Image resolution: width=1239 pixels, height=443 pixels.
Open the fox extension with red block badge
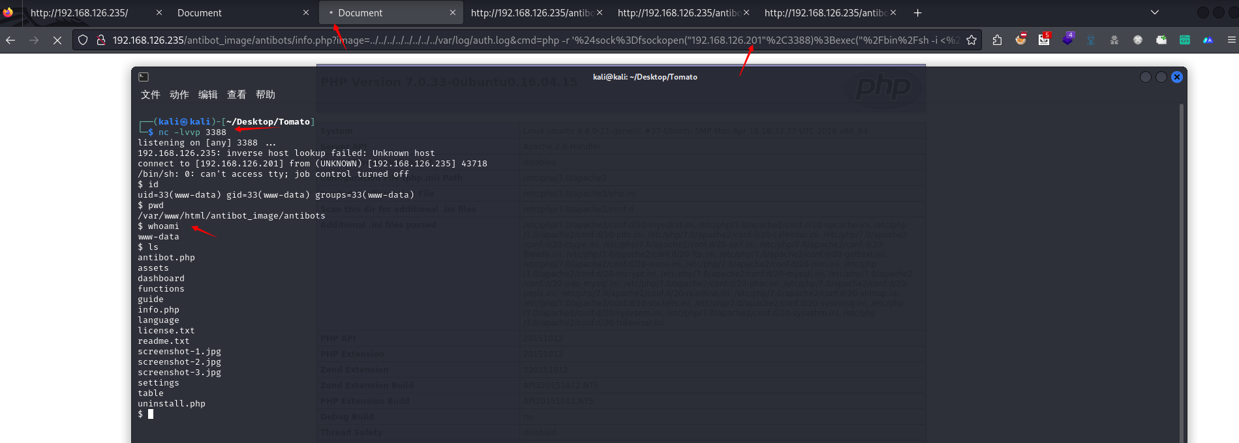[1021, 39]
